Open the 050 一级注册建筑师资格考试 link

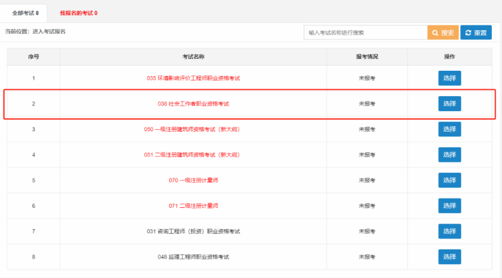pyautogui.click(x=193, y=129)
